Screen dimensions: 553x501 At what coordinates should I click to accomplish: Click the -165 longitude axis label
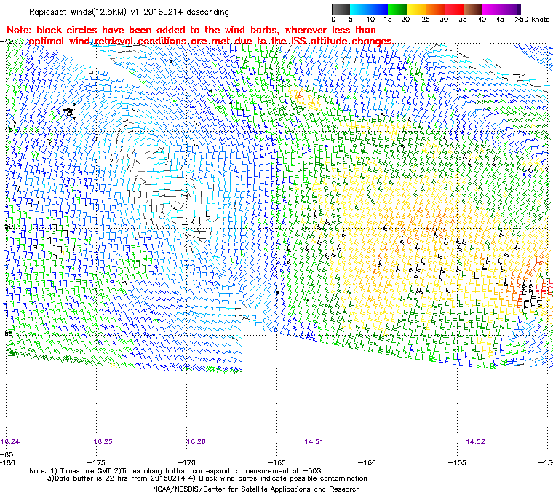276,462
